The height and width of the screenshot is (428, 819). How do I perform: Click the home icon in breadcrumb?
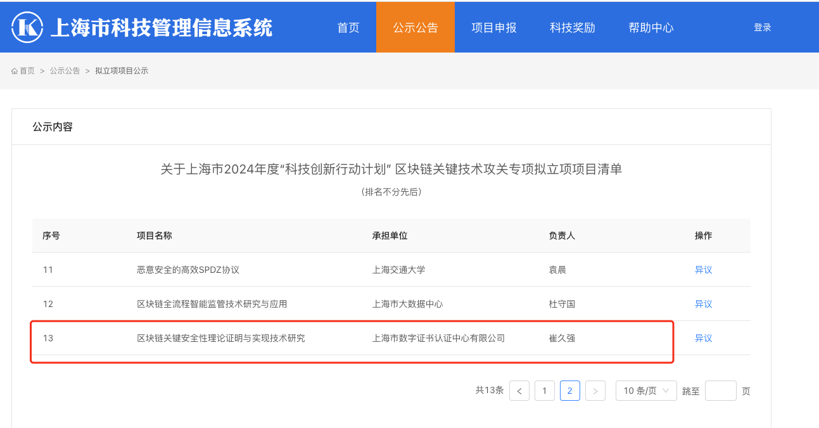(x=15, y=71)
